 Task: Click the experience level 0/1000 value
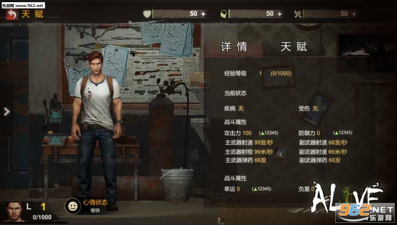coord(281,73)
